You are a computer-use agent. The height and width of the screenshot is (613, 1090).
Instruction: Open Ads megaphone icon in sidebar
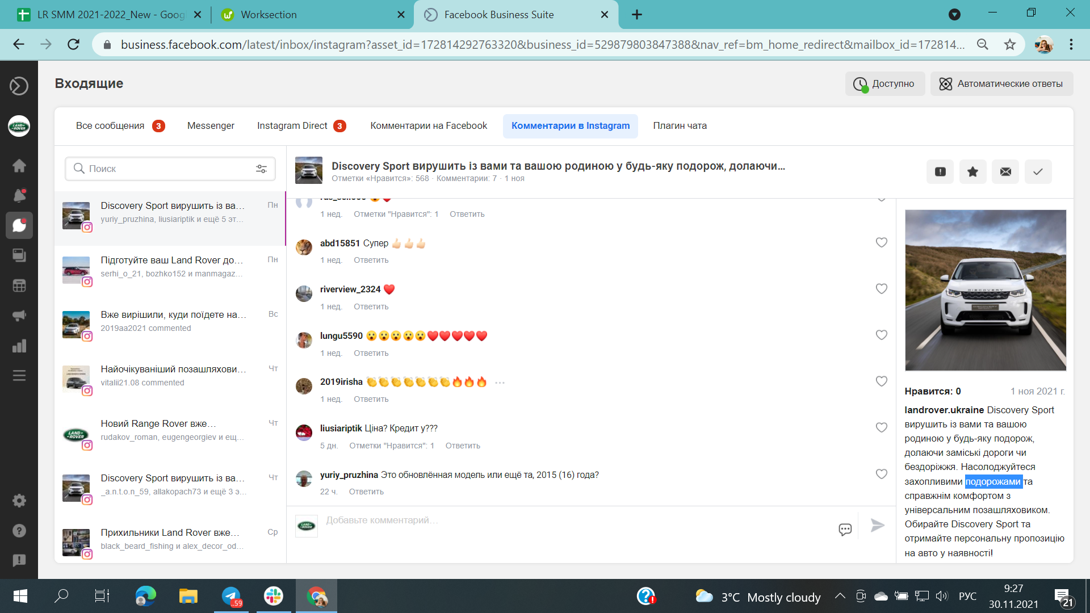pos(19,316)
